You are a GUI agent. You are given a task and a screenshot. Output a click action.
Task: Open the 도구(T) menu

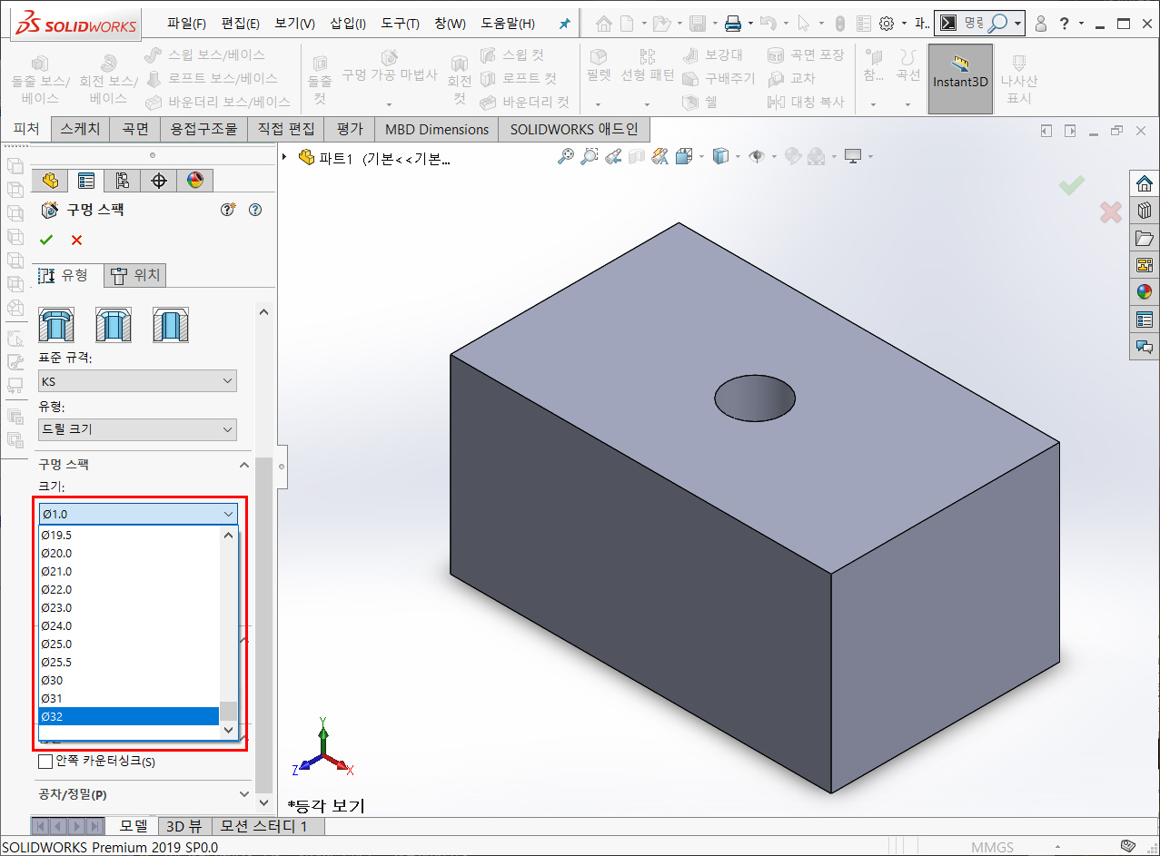400,24
